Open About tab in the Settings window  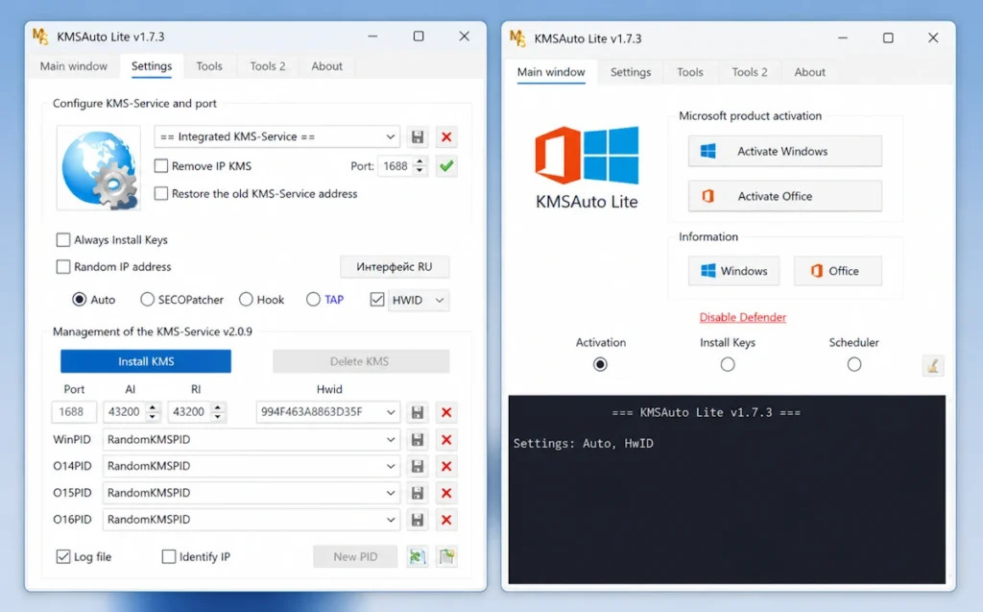[326, 66]
